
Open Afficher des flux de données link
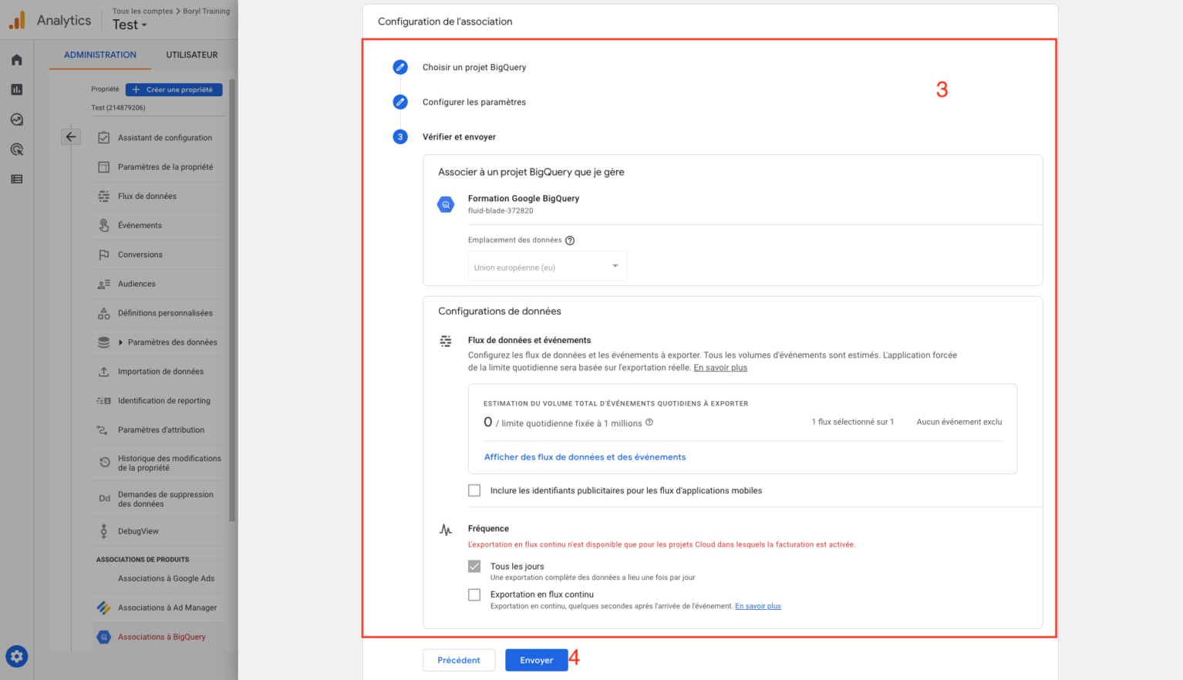(x=585, y=456)
